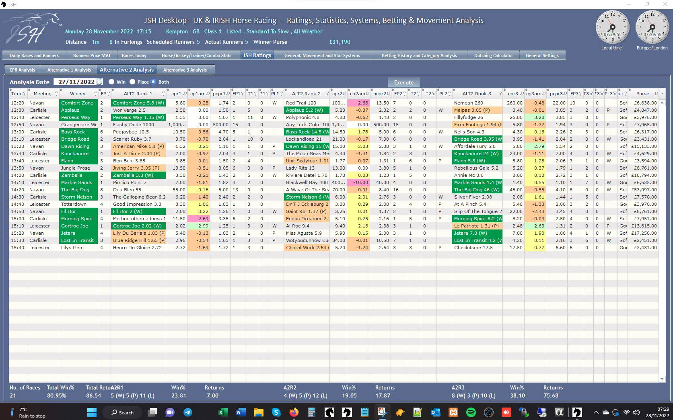Open Betting History and Category Analysis tab
673x420 pixels.
coord(419,55)
